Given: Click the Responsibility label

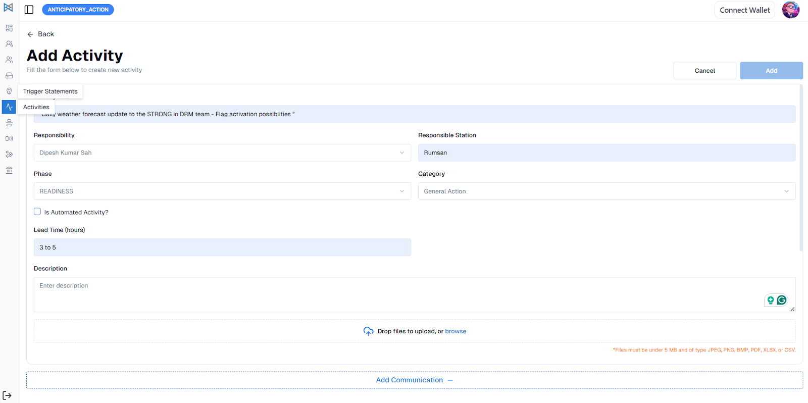Looking at the screenshot, I should (x=54, y=135).
